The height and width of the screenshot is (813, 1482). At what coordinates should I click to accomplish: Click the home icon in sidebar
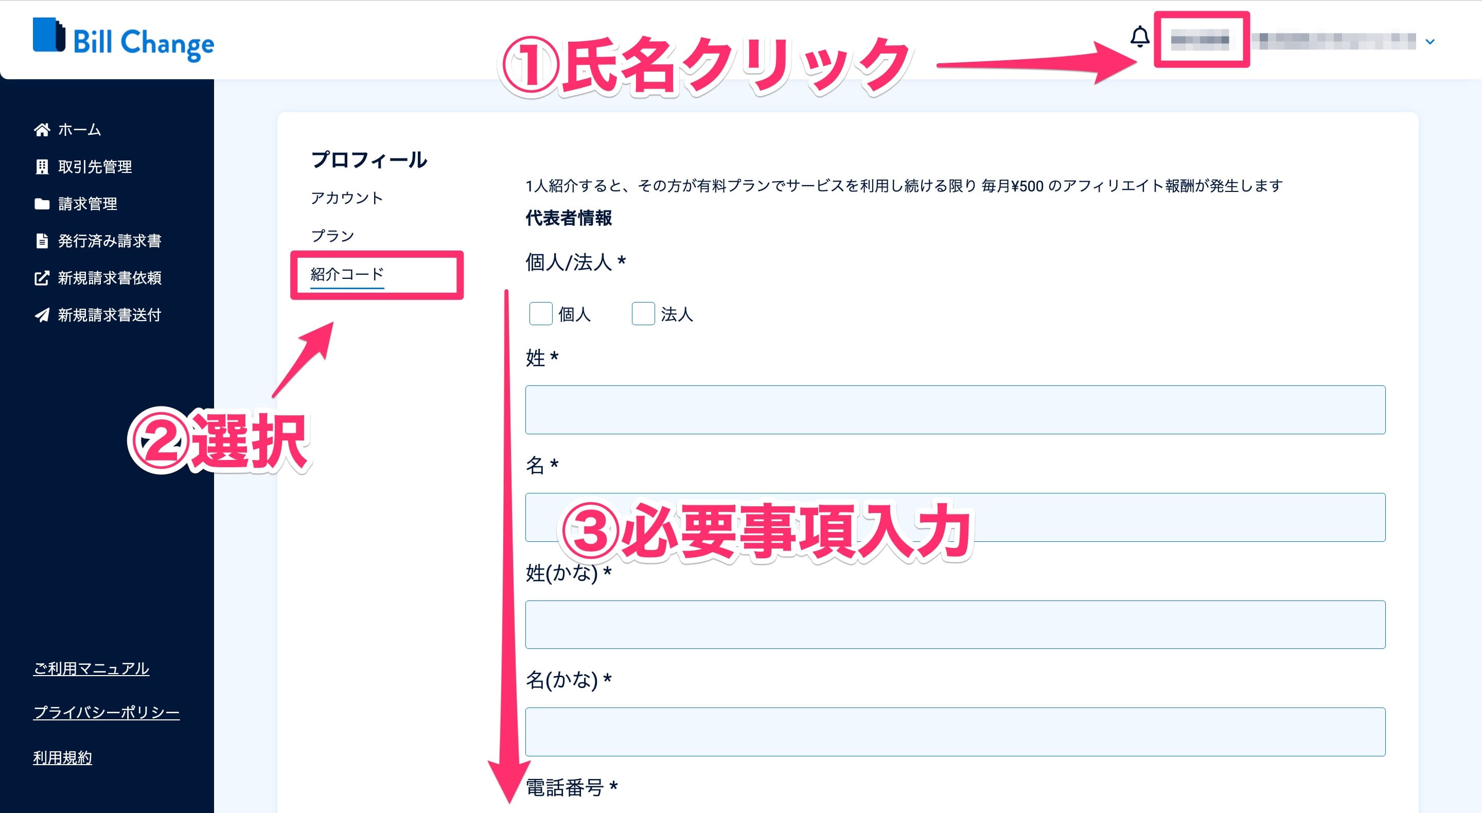[x=42, y=130]
